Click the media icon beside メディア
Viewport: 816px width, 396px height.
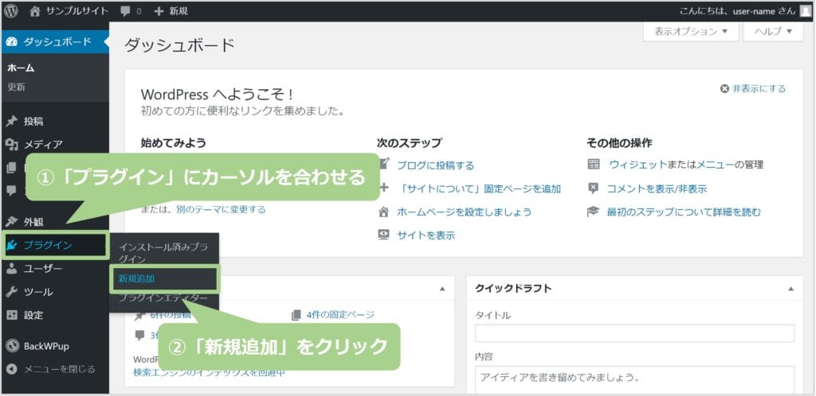pos(11,144)
